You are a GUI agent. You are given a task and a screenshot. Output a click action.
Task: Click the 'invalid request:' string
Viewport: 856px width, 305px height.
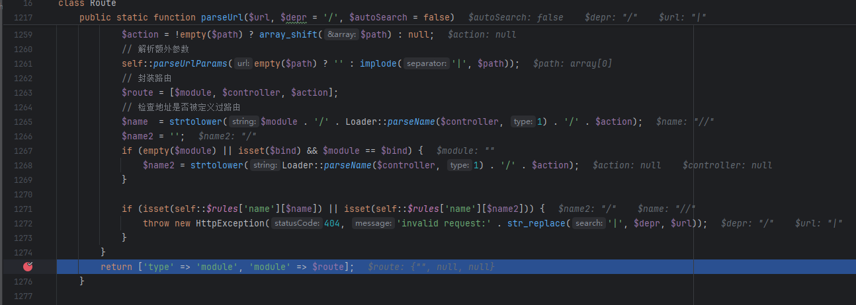443,223
